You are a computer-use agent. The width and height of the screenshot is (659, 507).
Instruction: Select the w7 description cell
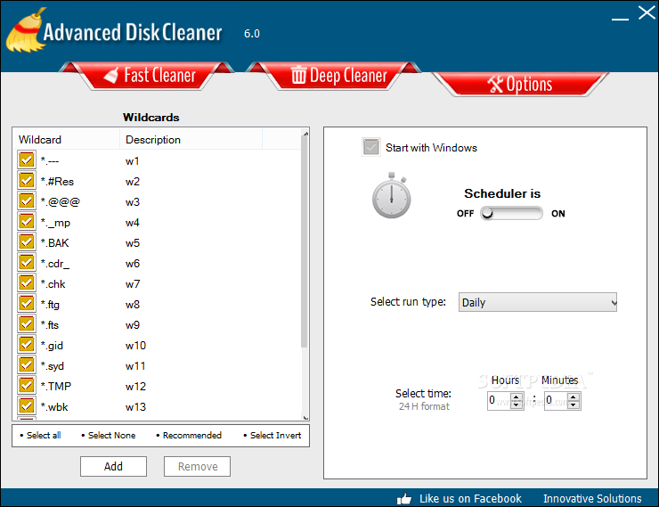133,284
